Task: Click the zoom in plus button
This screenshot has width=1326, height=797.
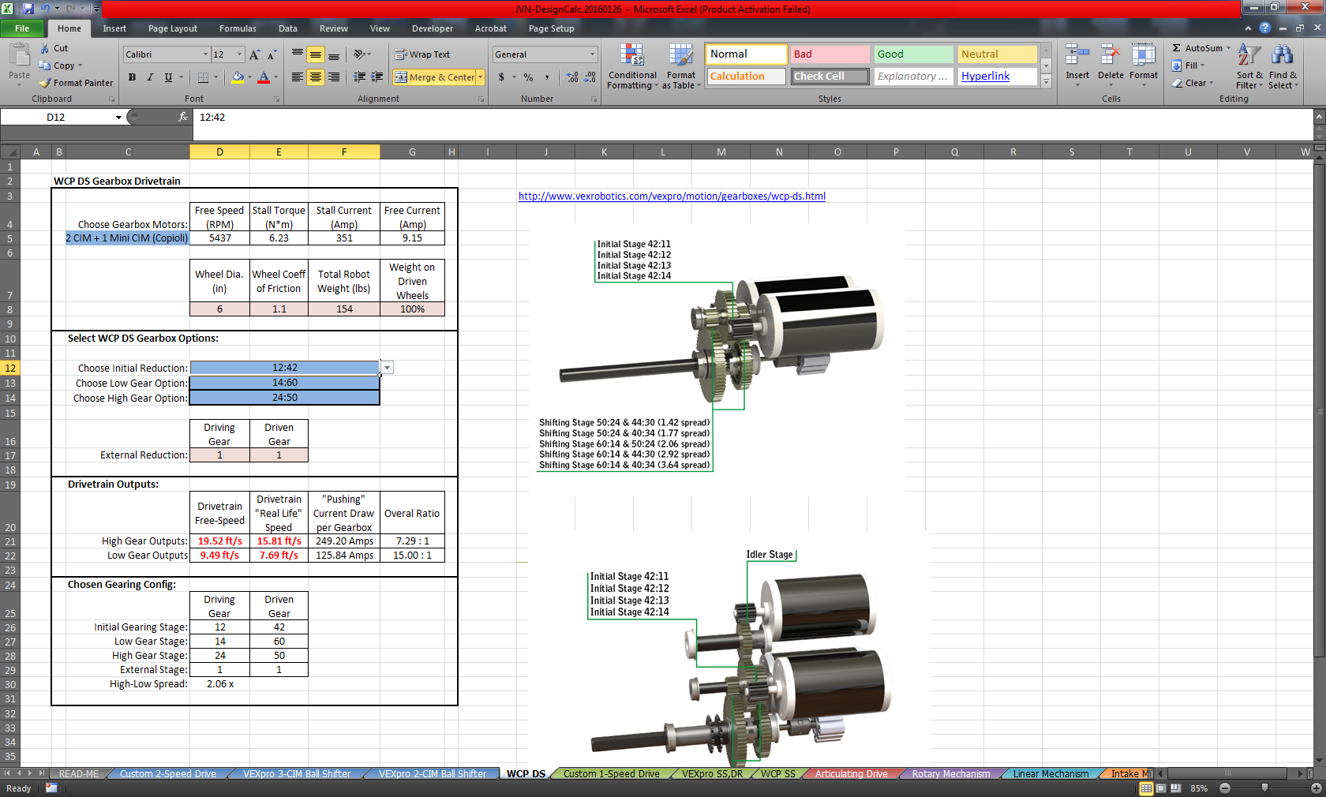Action: [x=1317, y=788]
